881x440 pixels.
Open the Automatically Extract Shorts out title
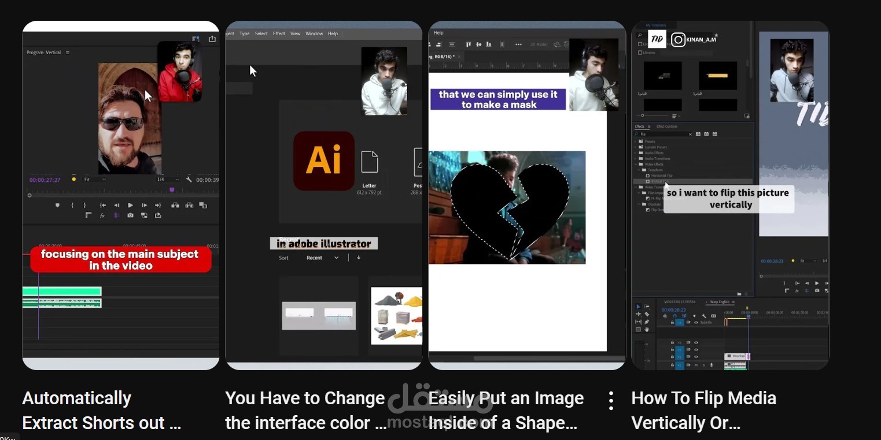tap(102, 411)
